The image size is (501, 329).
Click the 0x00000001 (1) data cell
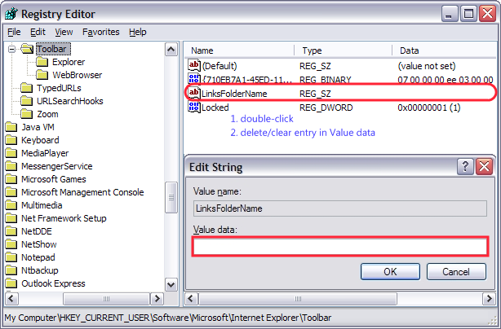click(x=429, y=107)
